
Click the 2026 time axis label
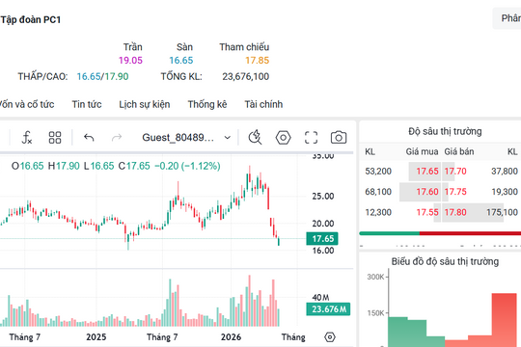tap(231, 337)
